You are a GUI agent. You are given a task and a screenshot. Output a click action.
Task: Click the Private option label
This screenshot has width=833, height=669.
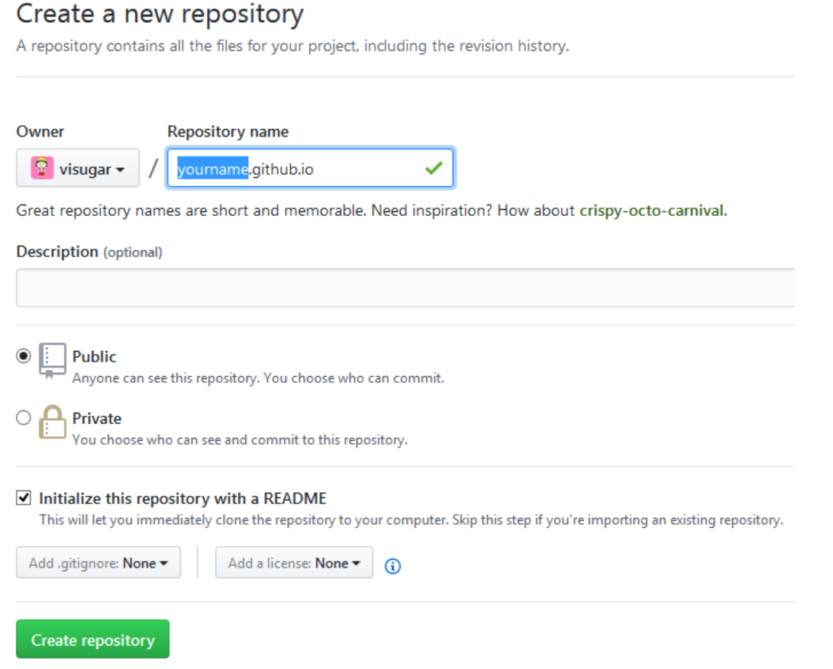[x=97, y=418]
